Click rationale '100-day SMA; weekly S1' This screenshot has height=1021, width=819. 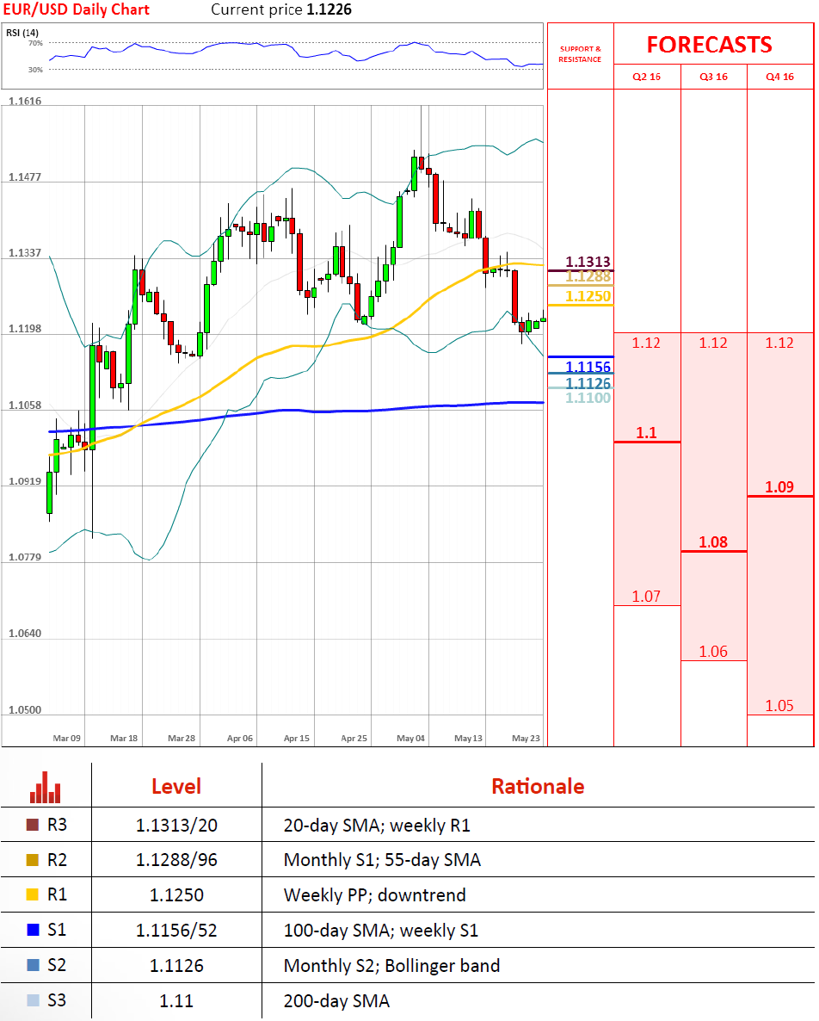coord(380,931)
